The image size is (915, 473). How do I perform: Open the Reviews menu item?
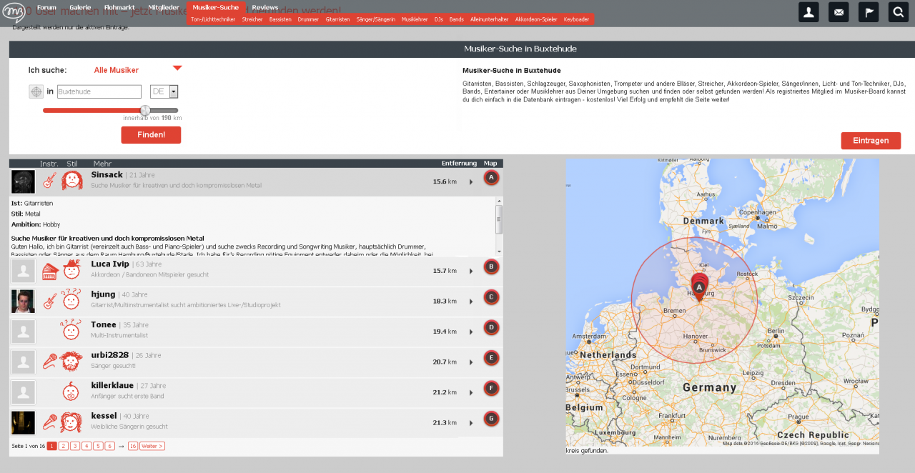coord(265,7)
